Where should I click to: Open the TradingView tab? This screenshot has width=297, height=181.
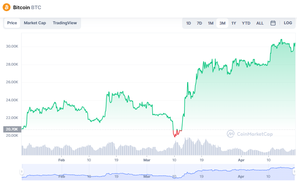tap(65, 23)
